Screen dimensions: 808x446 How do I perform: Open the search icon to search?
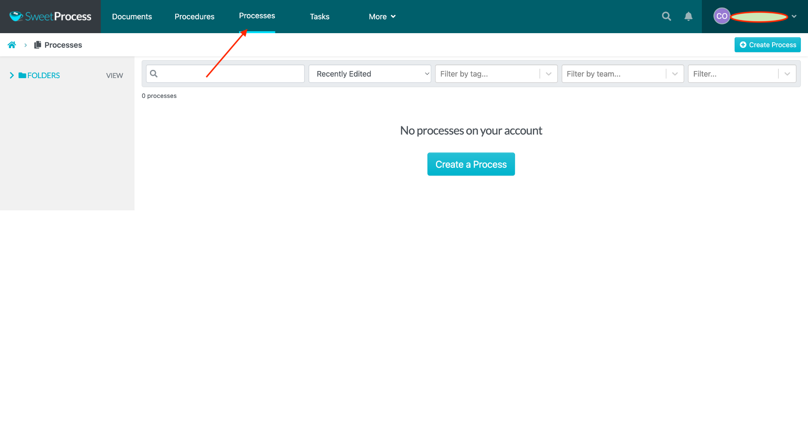click(x=666, y=16)
